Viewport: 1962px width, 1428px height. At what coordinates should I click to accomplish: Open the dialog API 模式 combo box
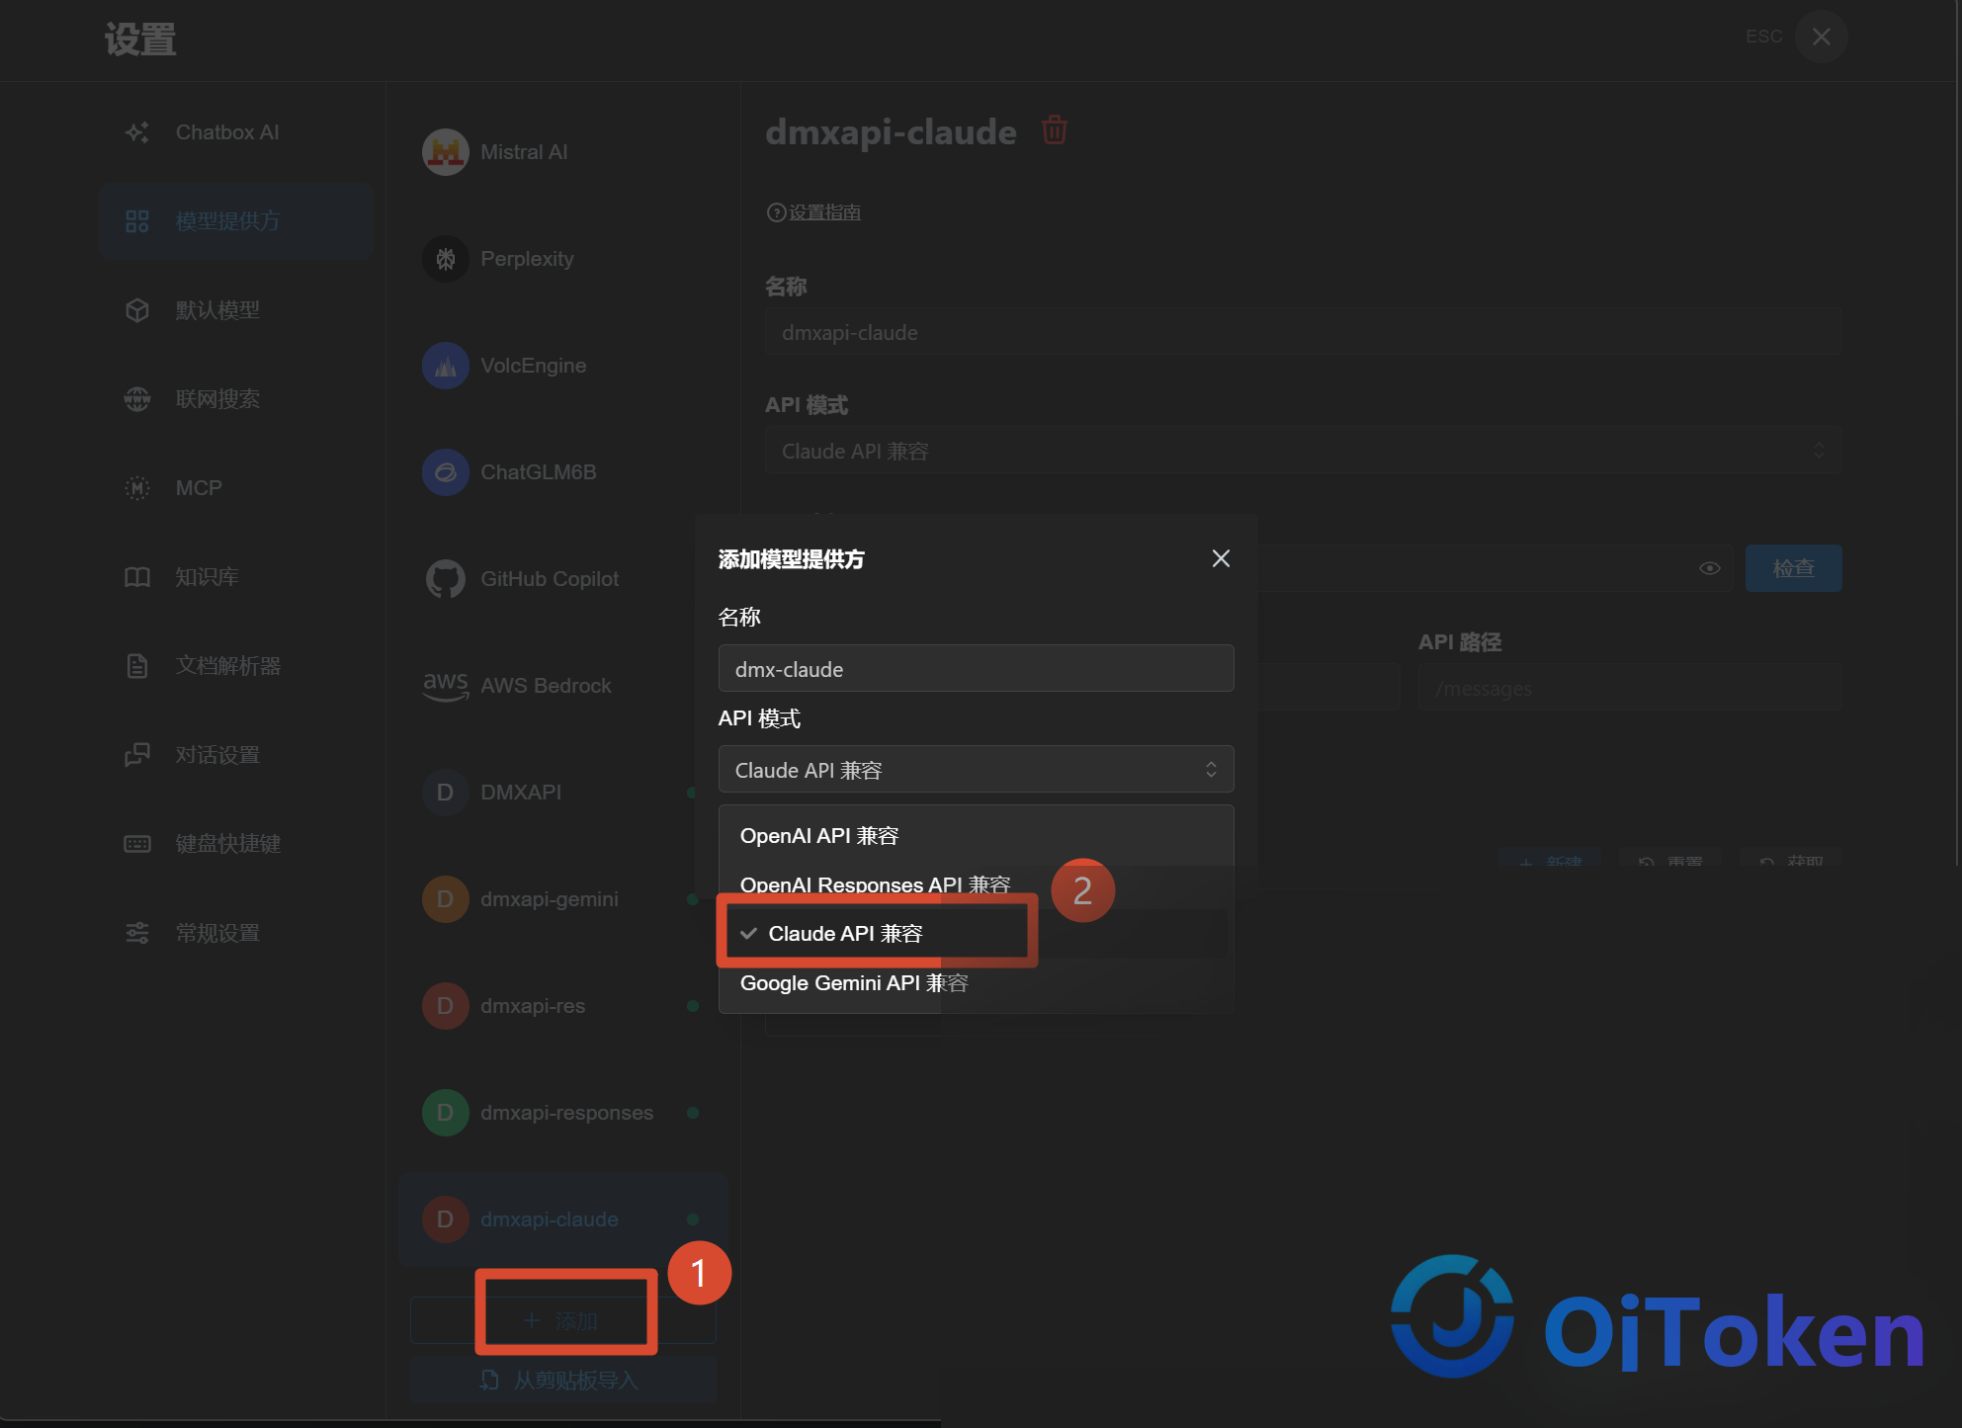tap(976, 770)
